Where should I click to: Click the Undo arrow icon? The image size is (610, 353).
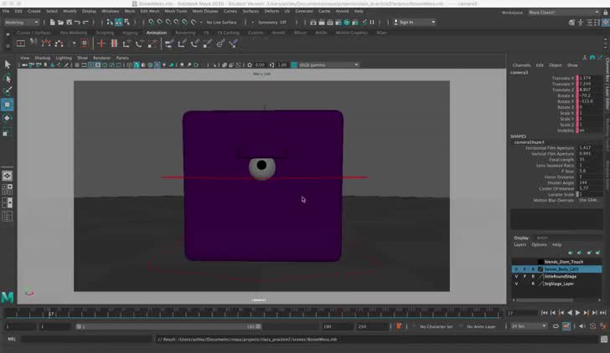pos(77,23)
